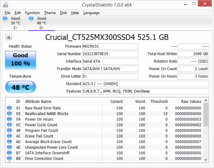Click status orb for Reallocated NAND Blocks
The width and height of the screenshot is (214, 168).
click(x=9, y=113)
